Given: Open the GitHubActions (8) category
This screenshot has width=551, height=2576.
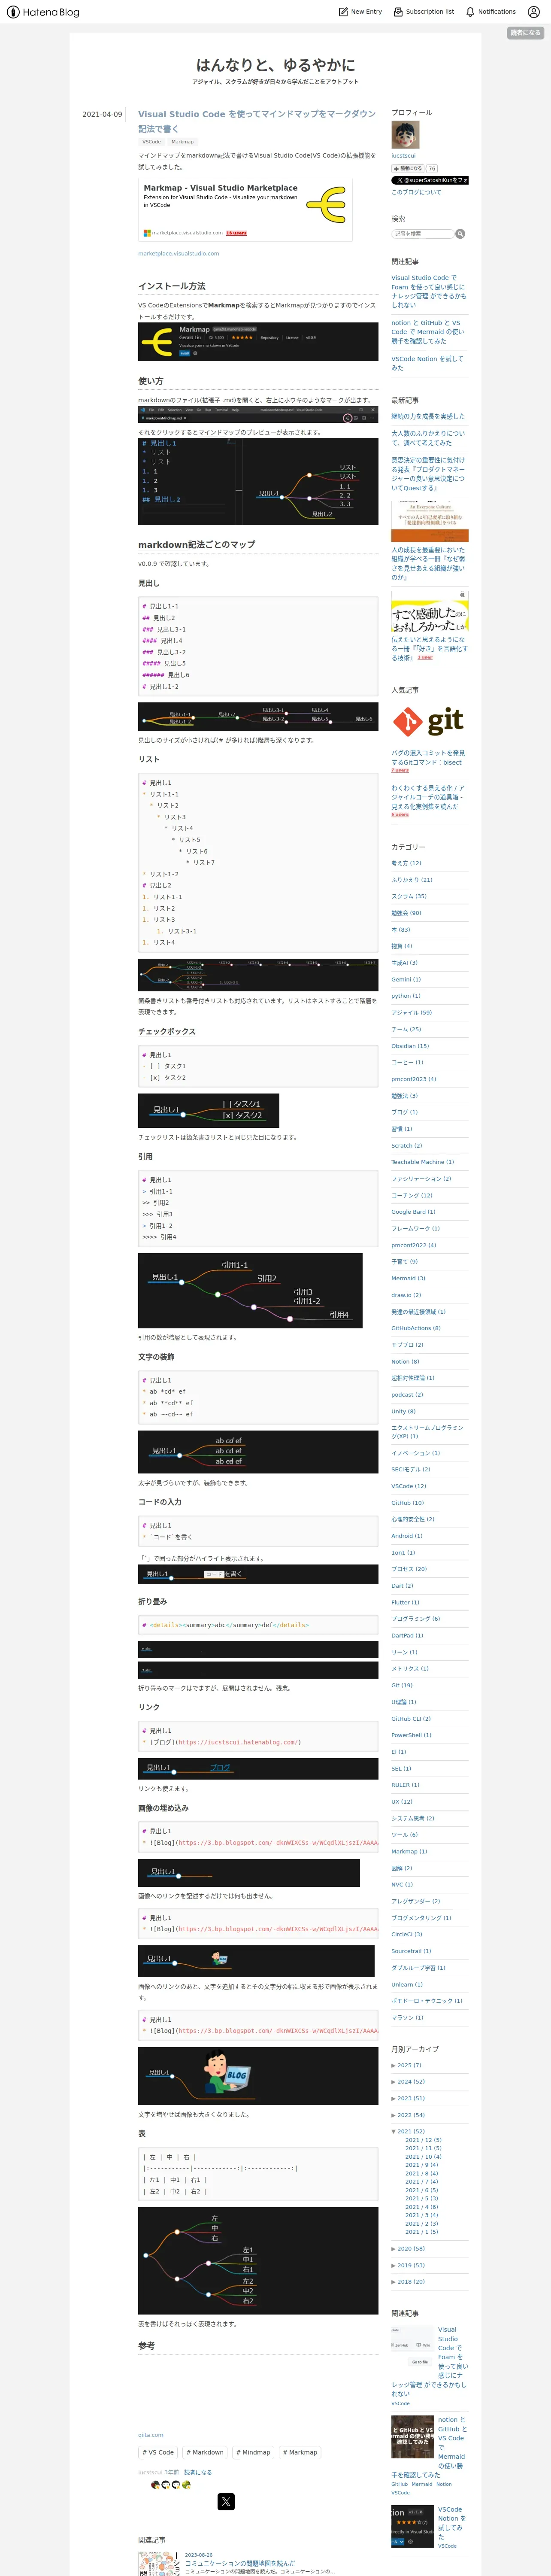Looking at the screenshot, I should click(416, 1328).
